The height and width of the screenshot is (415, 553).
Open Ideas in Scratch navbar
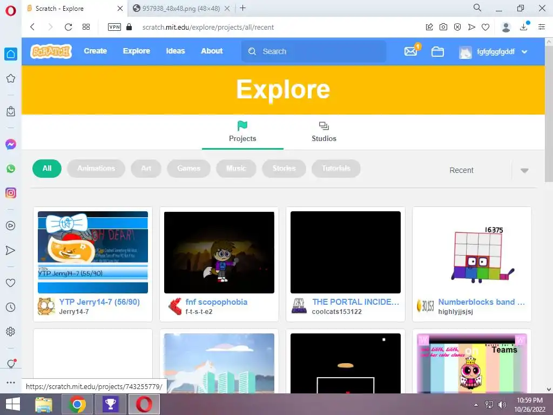[176, 51]
